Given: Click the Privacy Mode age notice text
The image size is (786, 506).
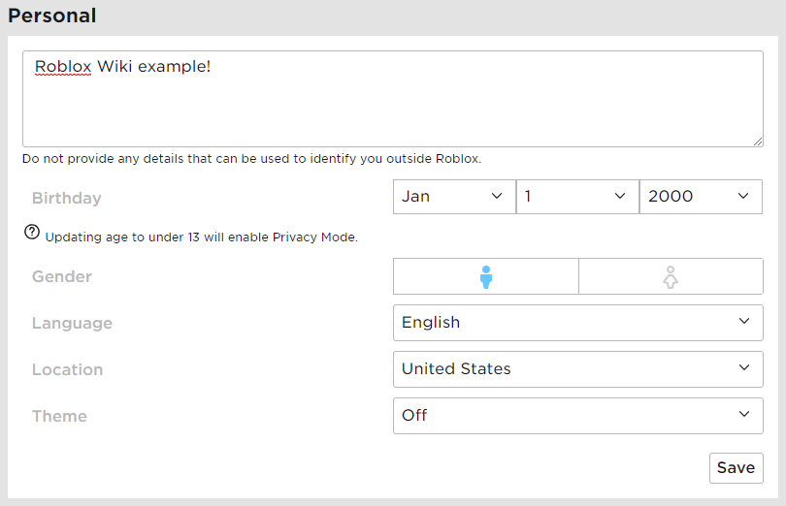Looking at the screenshot, I should (201, 237).
